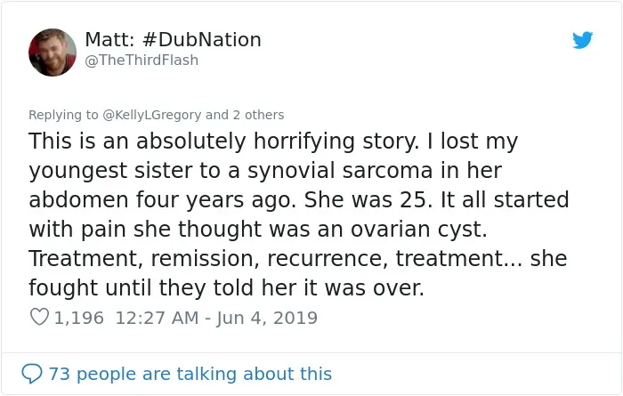Click the speech bubble reply icon

pyautogui.click(x=32, y=374)
